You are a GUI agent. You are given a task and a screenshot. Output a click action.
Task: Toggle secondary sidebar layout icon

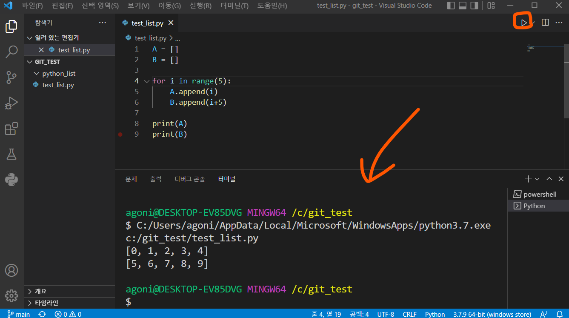point(475,6)
